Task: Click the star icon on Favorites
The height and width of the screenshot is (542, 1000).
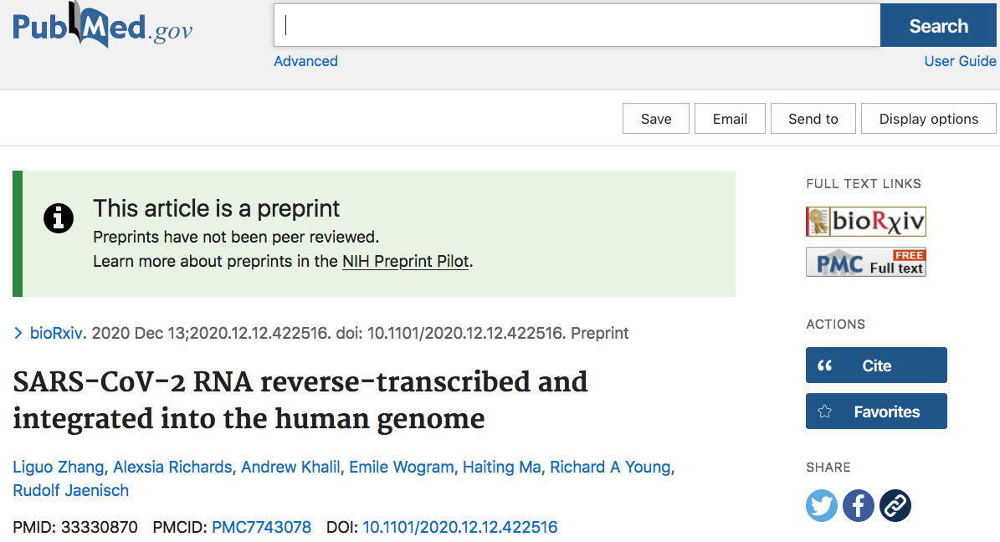Action: point(824,412)
